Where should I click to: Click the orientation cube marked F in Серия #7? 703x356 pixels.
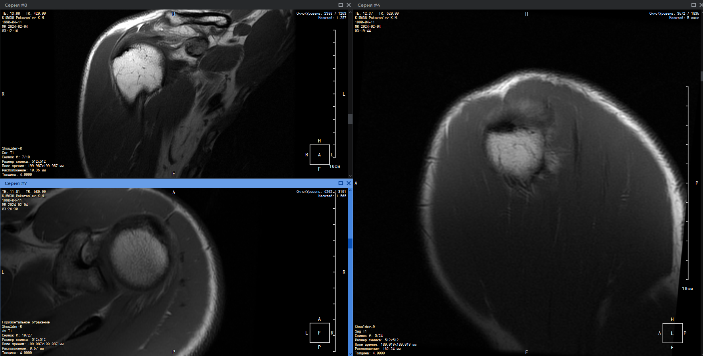[320, 333]
